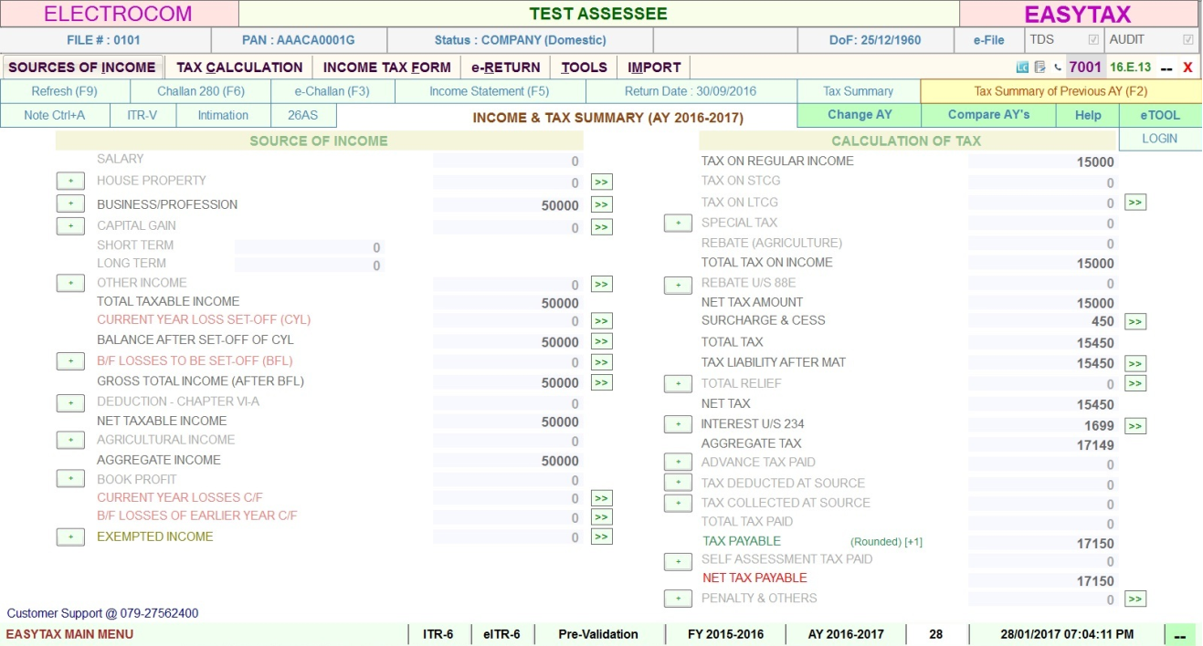Click the plus icon beside Business/Profession
The width and height of the screenshot is (1203, 646).
pyautogui.click(x=70, y=204)
